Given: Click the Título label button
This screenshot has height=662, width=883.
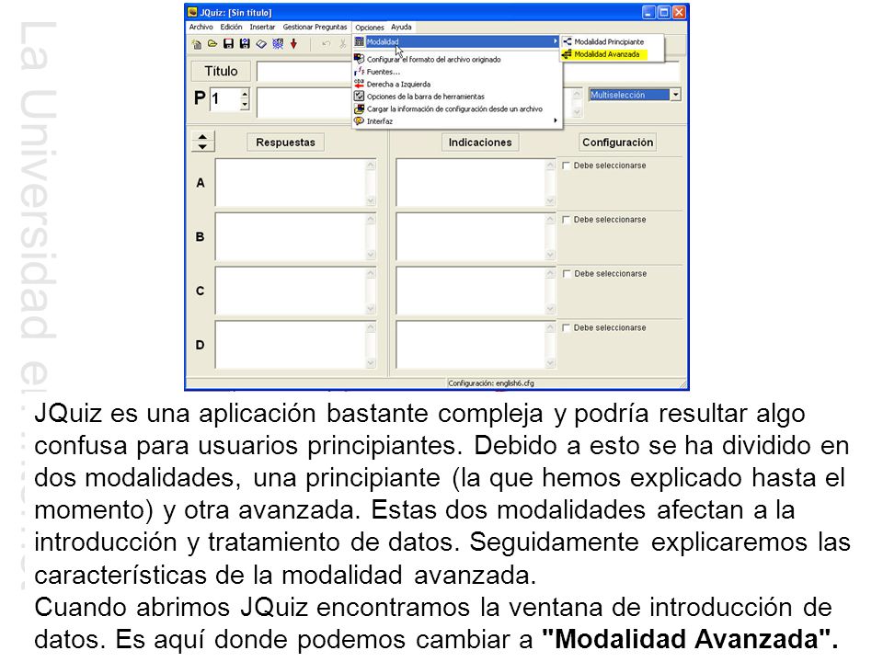Looking at the screenshot, I should pyautogui.click(x=221, y=71).
